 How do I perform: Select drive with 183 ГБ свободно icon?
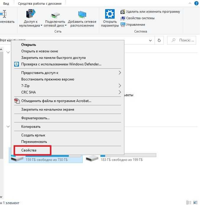[x=92, y=158]
